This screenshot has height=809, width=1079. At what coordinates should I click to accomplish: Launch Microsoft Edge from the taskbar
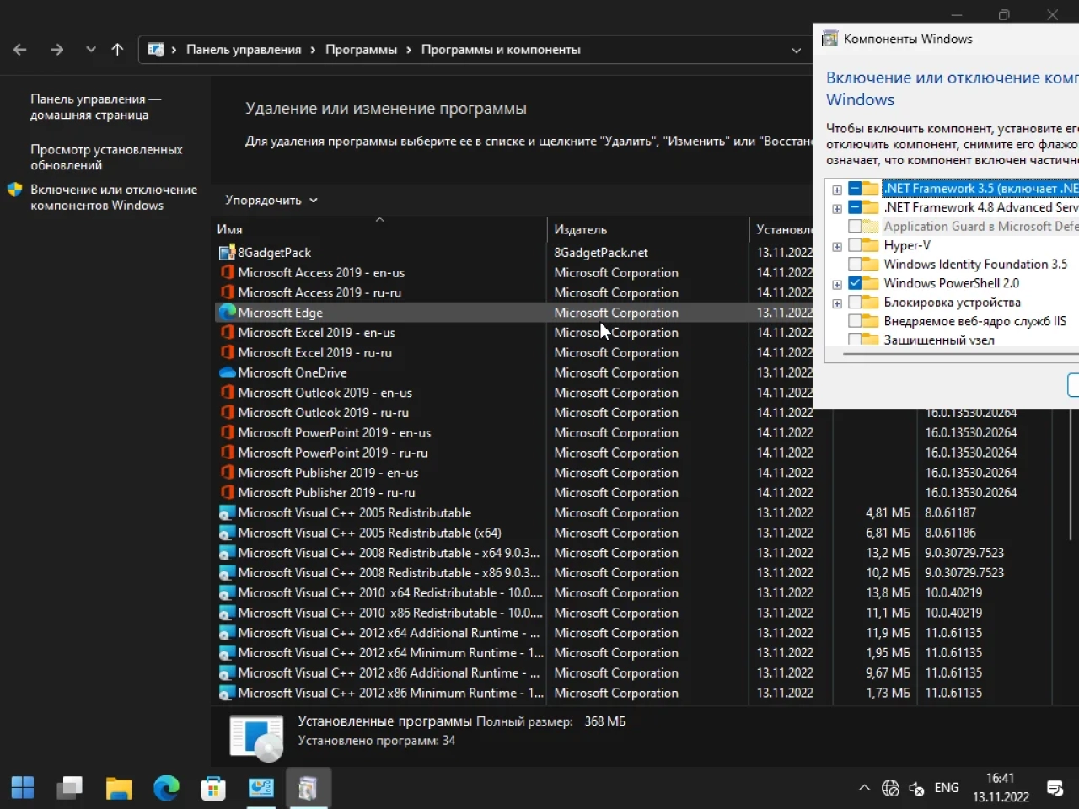click(x=166, y=788)
